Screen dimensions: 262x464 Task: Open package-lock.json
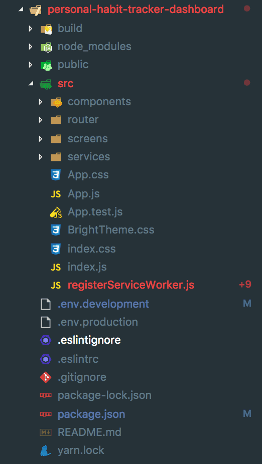pyautogui.click(x=104, y=395)
